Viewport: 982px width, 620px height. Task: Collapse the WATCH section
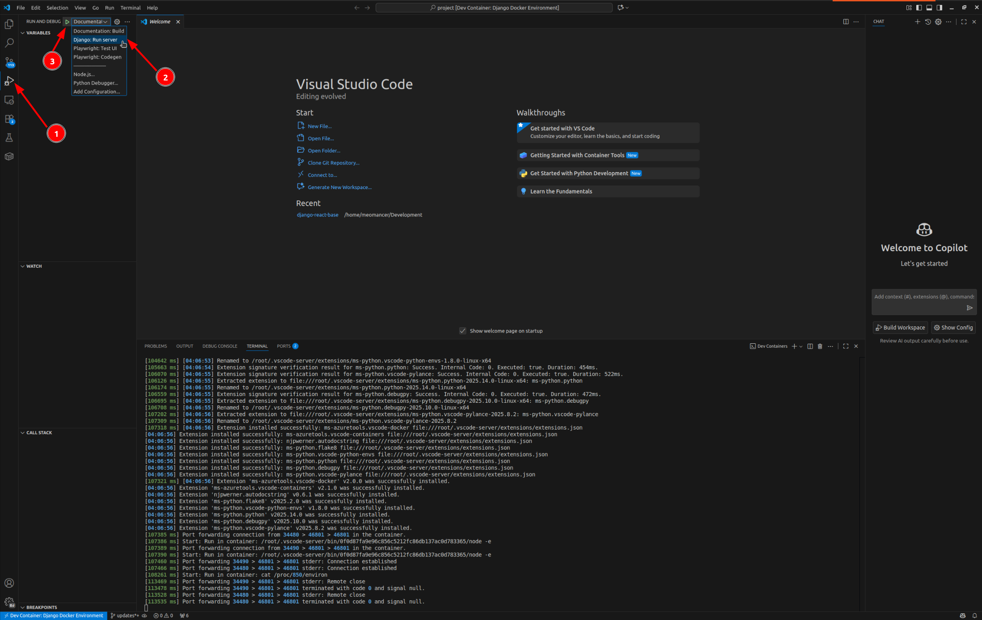pyautogui.click(x=34, y=266)
